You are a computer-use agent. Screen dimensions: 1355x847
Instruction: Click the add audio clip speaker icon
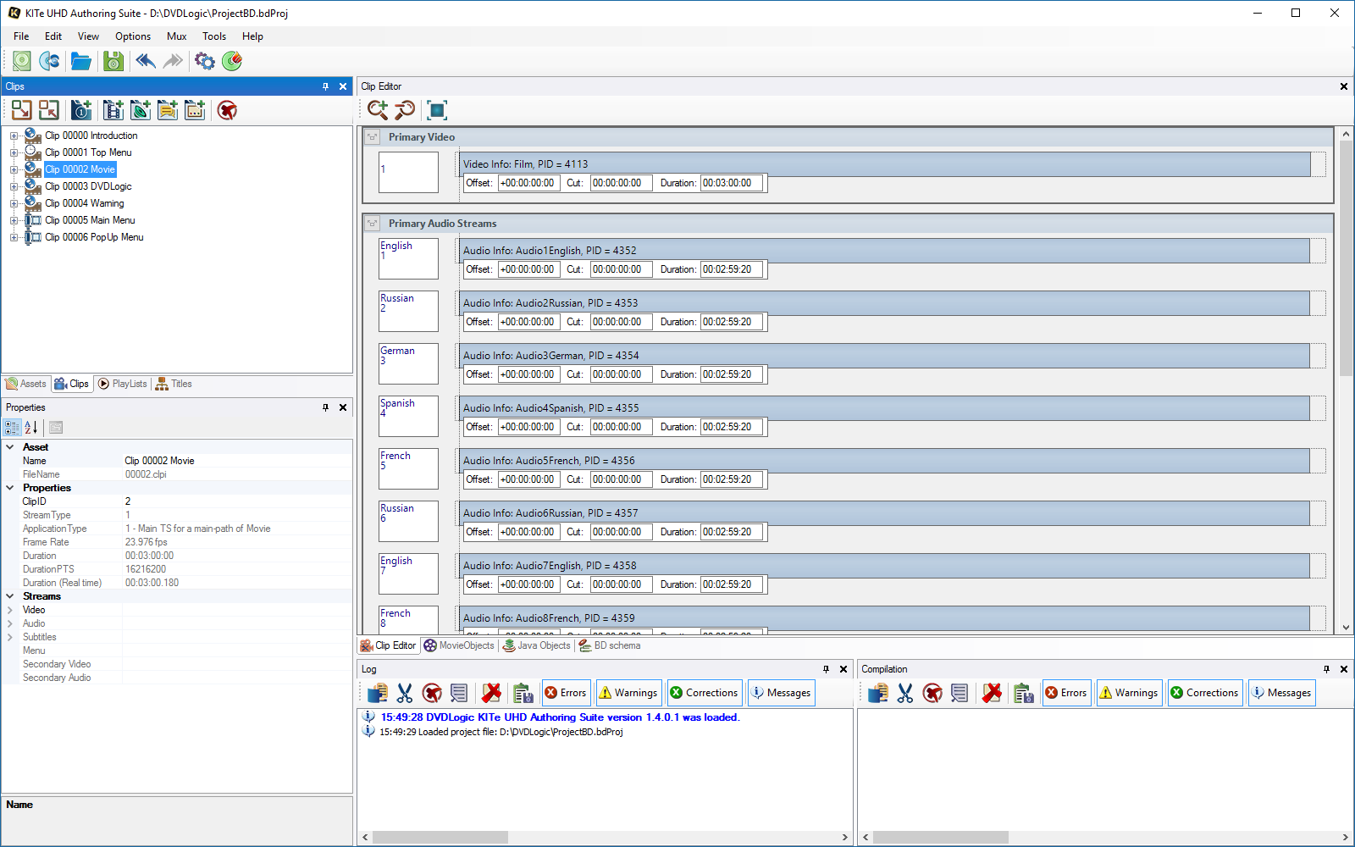coord(141,110)
